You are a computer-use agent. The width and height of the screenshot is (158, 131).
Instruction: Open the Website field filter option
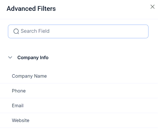[x=21, y=120]
